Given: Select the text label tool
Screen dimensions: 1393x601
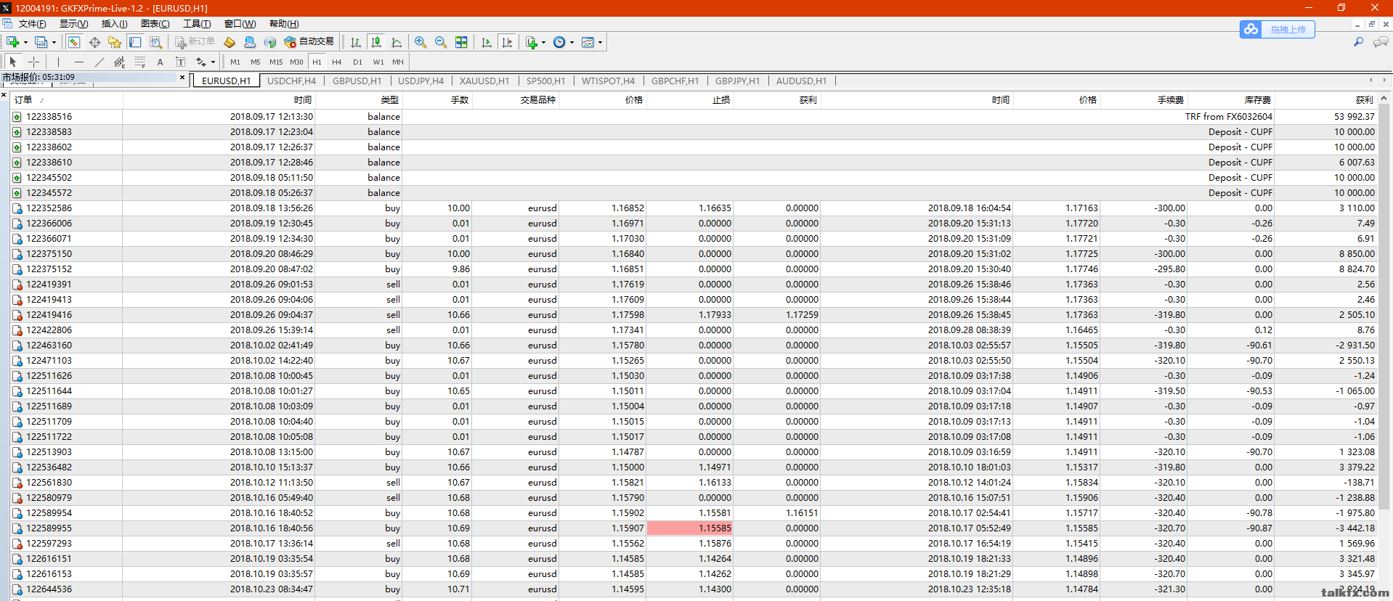Looking at the screenshot, I should click(181, 62).
